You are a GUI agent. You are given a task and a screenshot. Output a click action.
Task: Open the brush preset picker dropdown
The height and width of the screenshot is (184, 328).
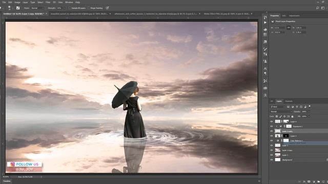[12, 8]
